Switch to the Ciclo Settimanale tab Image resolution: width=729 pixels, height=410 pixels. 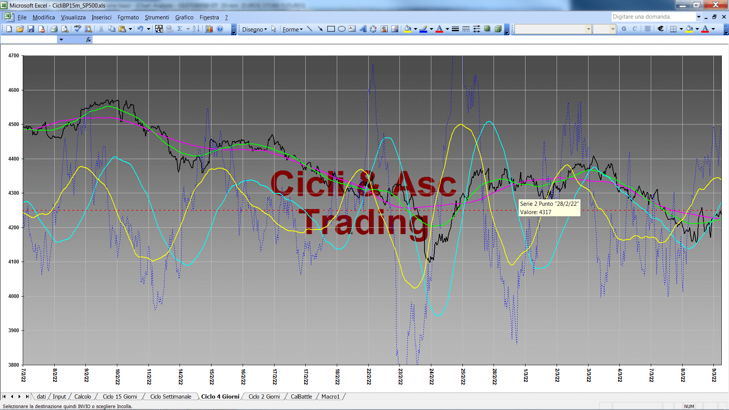(170, 397)
